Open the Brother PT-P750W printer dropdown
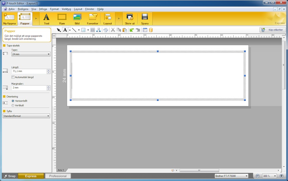 (231, 176)
